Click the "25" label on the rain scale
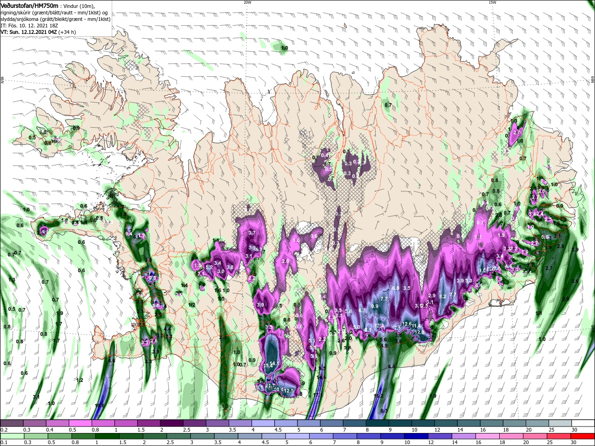This screenshot has width=595, height=446. (x=549, y=442)
